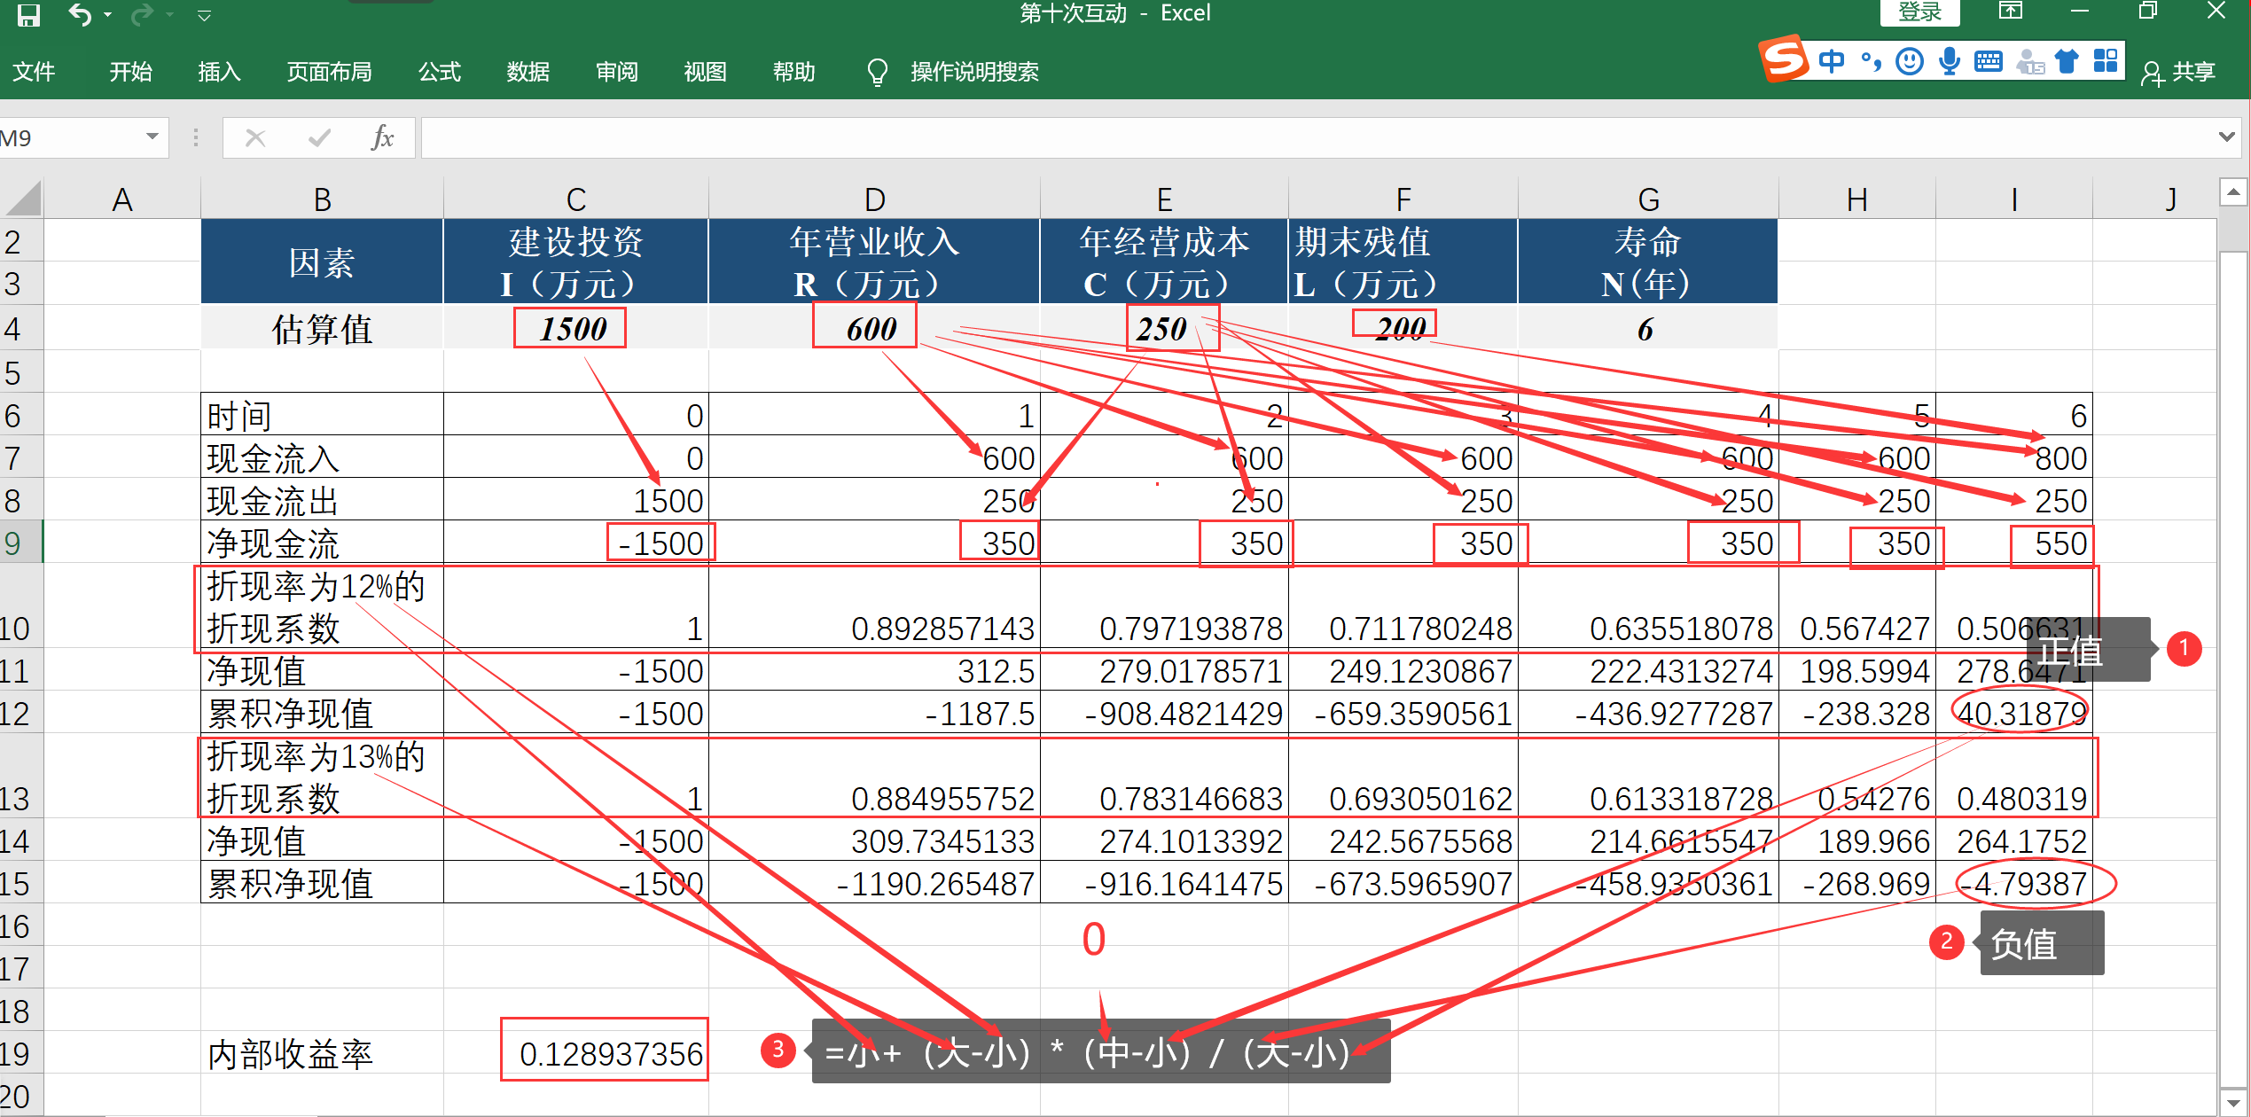Click the 登录 sign-in button

1919,12
